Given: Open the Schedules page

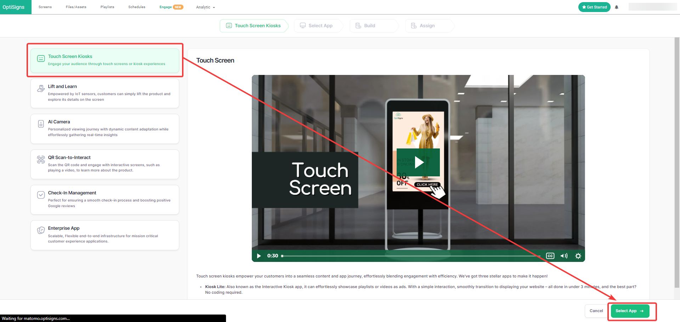Looking at the screenshot, I should click(x=137, y=7).
